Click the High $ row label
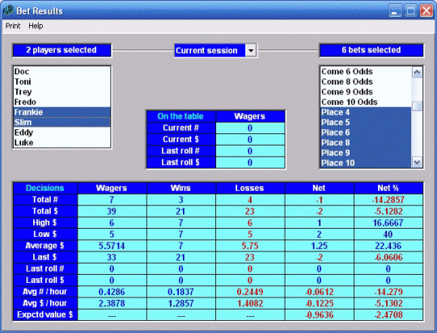The height and width of the screenshot is (333, 437). point(45,222)
